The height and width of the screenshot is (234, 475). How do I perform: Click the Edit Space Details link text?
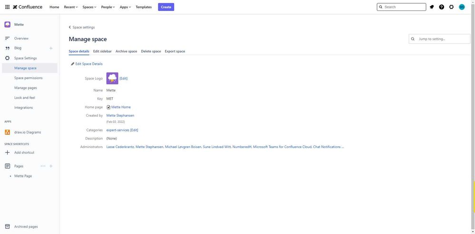[x=89, y=64]
